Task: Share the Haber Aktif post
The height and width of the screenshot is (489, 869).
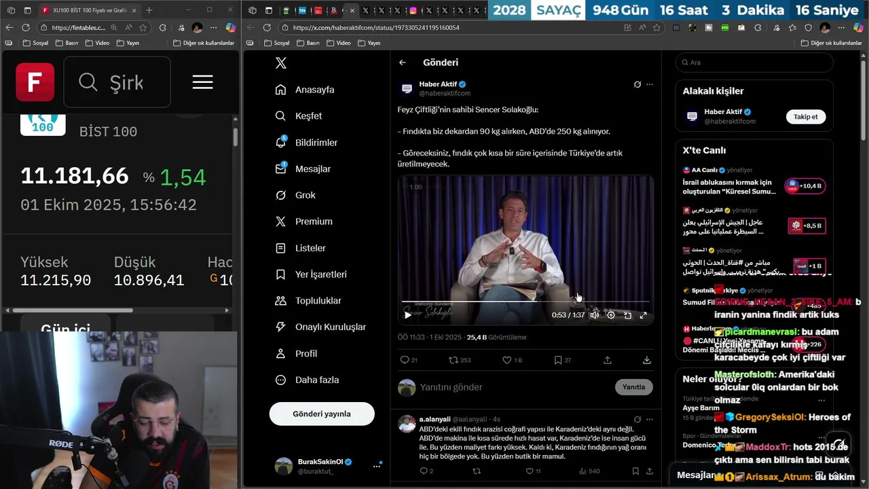Action: 608,360
